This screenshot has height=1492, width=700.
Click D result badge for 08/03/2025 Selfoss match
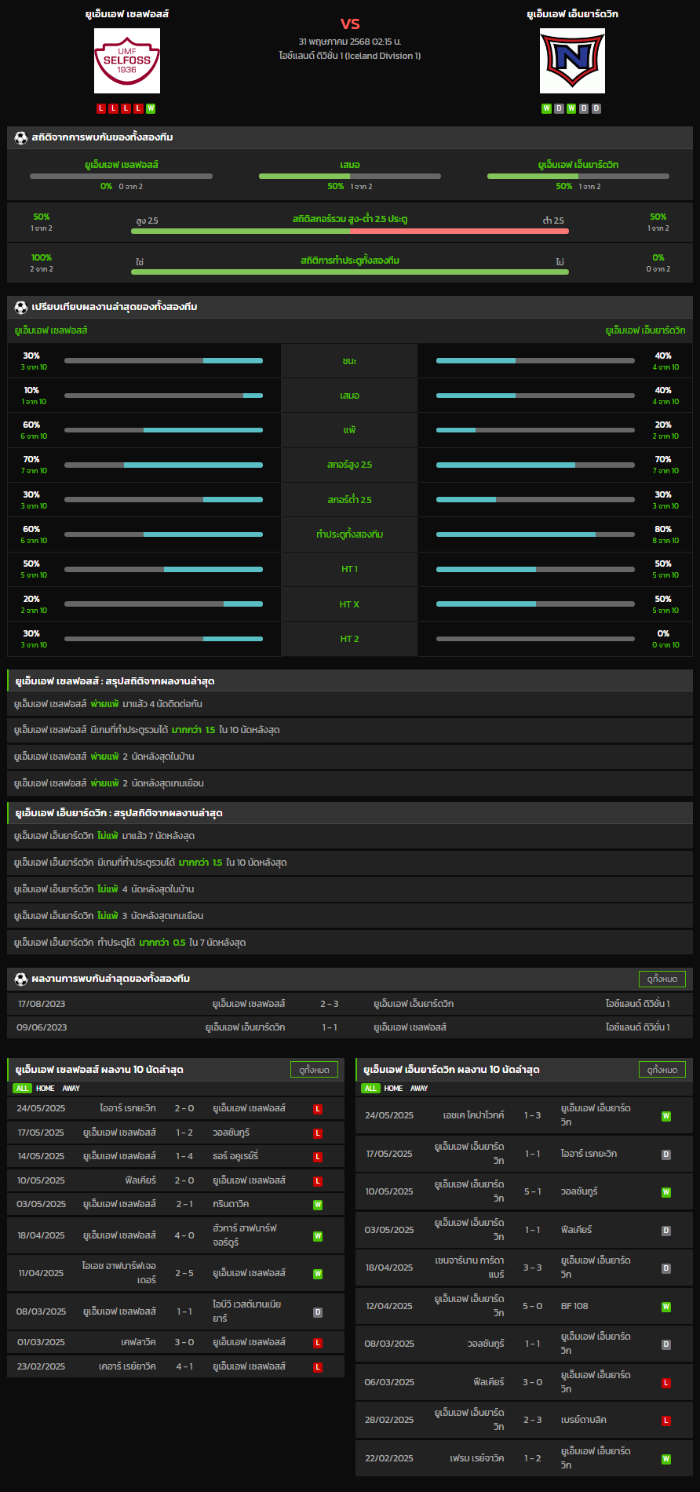[318, 1311]
